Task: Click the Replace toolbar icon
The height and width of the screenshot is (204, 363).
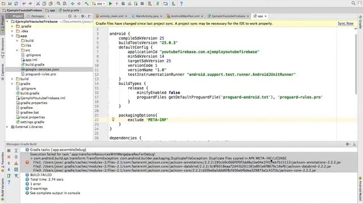Action: [x=65, y=3]
